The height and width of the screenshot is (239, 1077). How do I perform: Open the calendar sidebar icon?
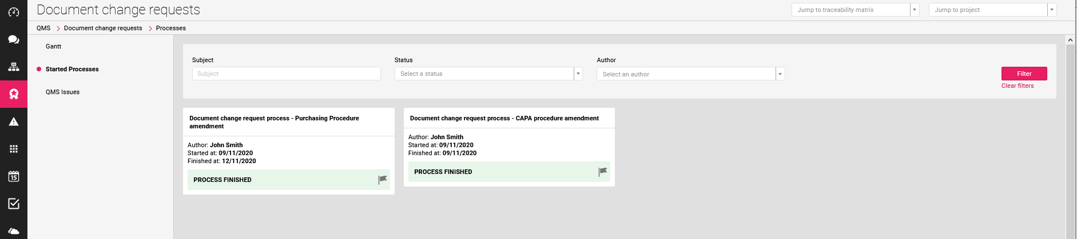tap(14, 176)
